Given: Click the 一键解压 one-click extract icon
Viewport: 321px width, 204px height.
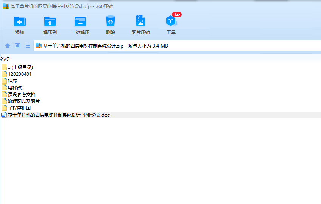Looking at the screenshot, I should 80,21.
